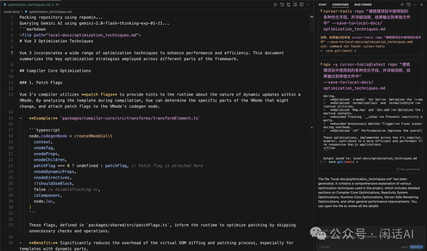Switch to the BUG FINDER tab
The image size is (427, 251).
[x=363, y=5]
